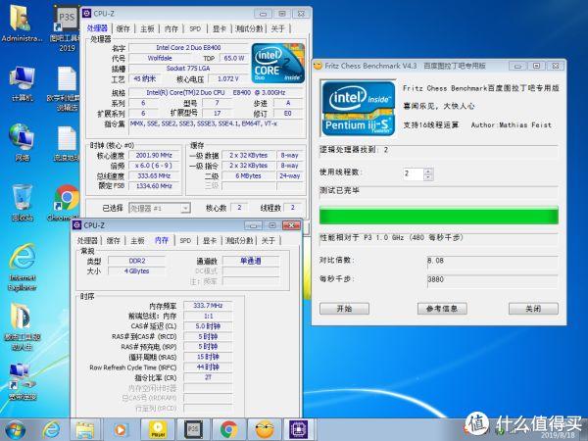This screenshot has height=441, width=588.
Task: Minimize the Fritz Chess Benchmark window
Action: (517, 66)
